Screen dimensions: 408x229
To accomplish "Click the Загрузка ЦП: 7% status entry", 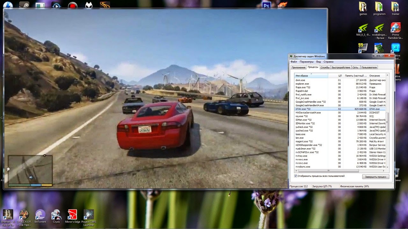I will click(323, 186).
